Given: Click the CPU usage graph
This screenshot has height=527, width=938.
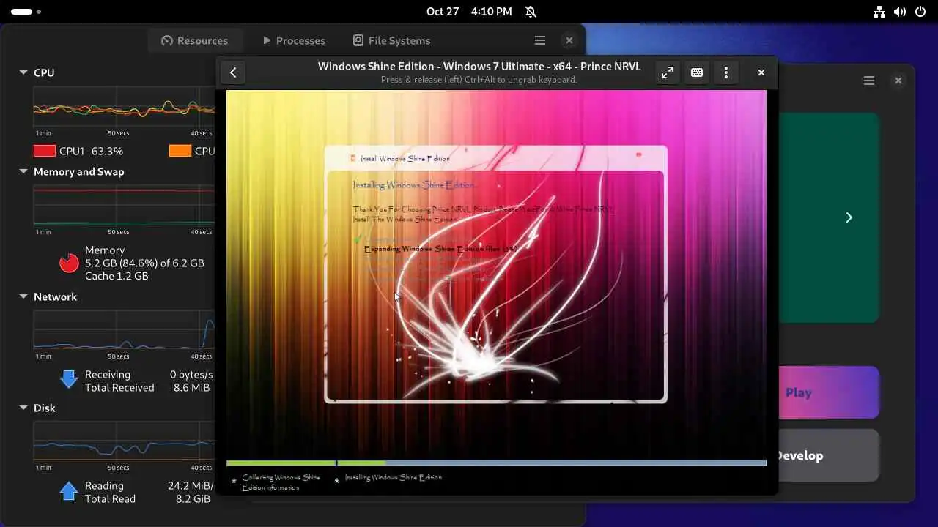Looking at the screenshot, I should tap(124, 107).
